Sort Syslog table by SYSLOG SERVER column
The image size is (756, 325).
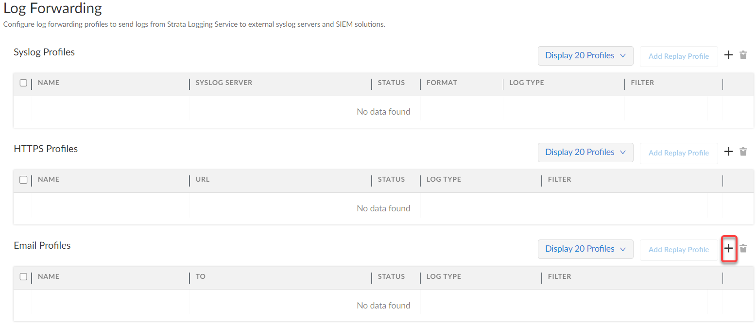point(224,83)
